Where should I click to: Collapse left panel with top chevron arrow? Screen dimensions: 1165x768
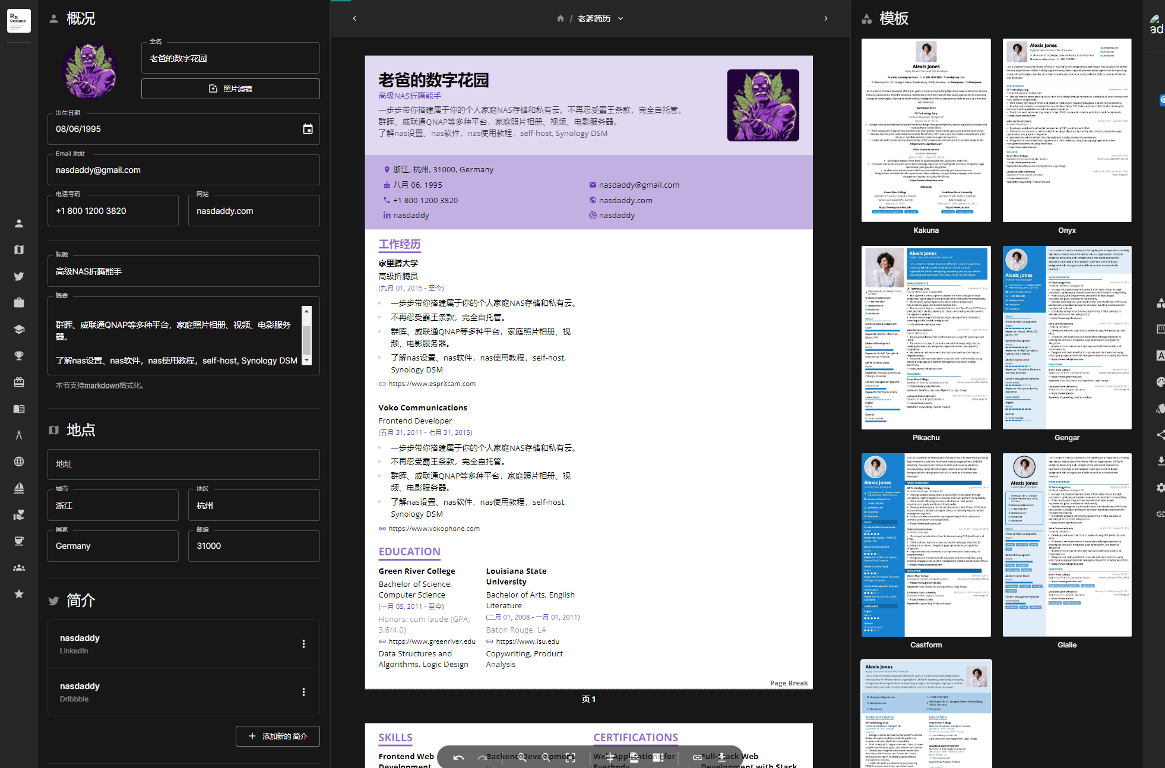click(x=354, y=18)
